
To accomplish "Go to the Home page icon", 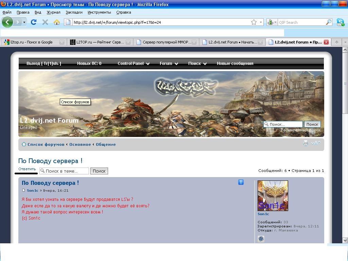I will tap(57, 22).
